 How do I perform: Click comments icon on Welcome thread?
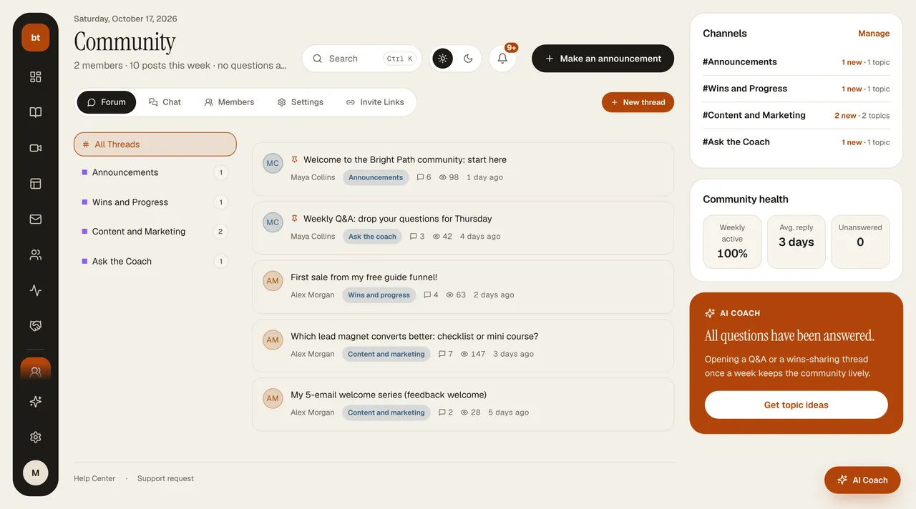click(420, 177)
